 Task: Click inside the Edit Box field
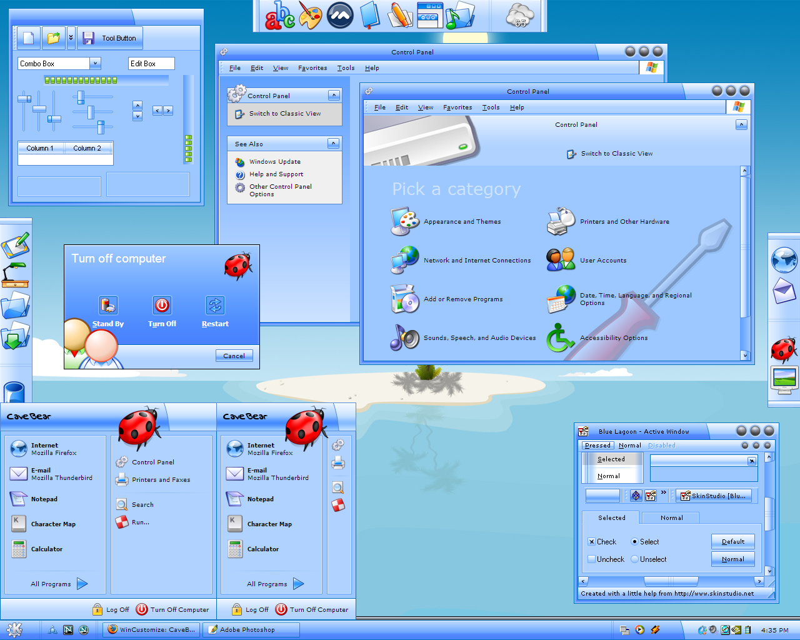(151, 64)
